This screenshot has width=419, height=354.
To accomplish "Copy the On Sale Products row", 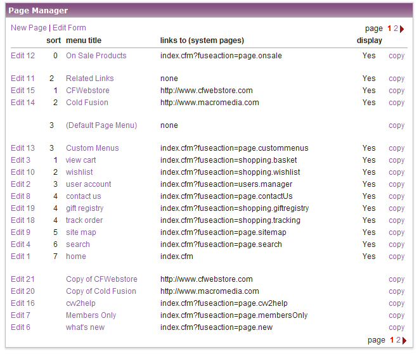I will tap(397, 56).
